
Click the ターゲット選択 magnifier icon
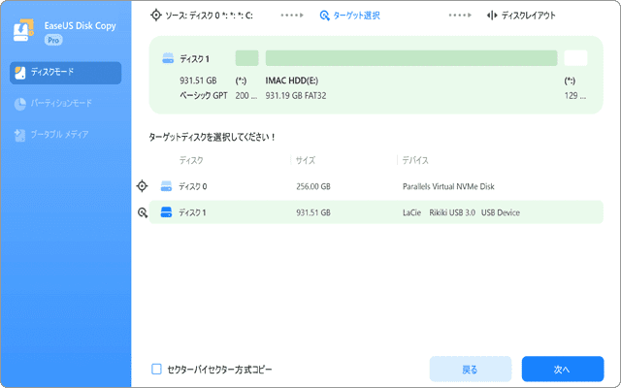(324, 16)
